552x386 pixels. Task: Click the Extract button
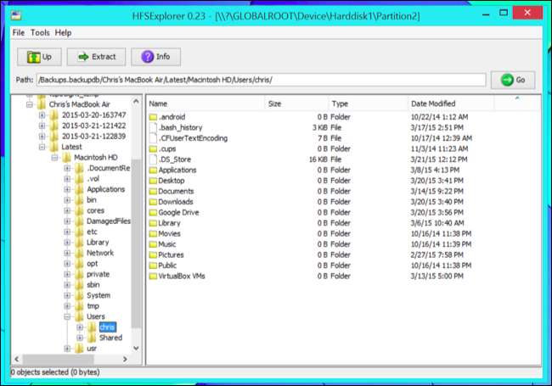(96, 57)
